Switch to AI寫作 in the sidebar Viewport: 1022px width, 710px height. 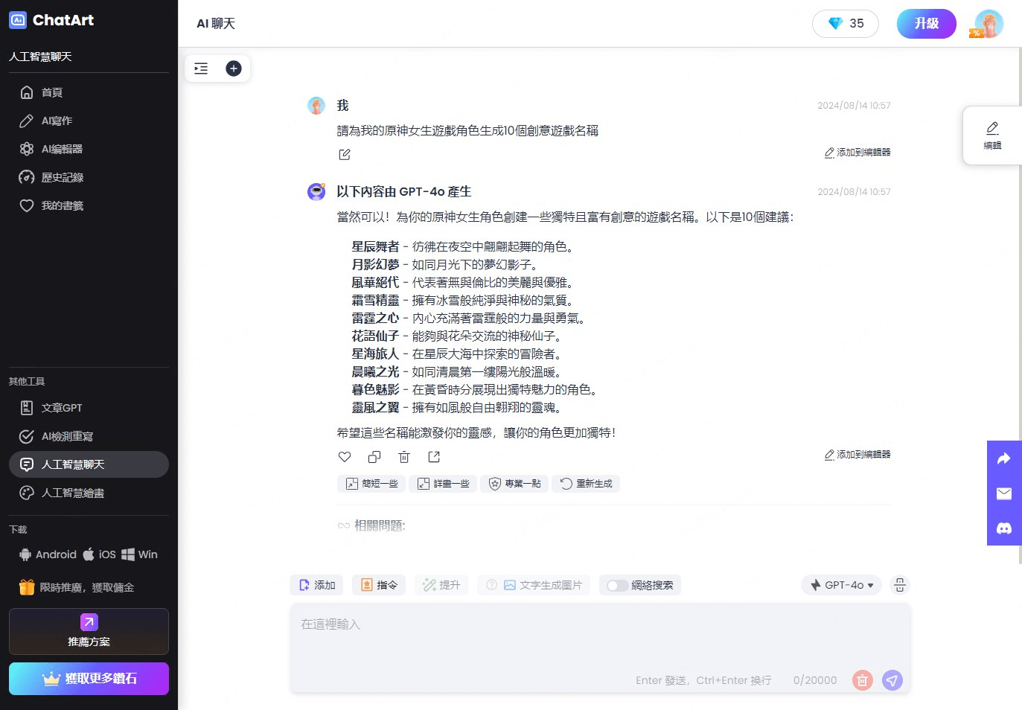[x=56, y=120]
